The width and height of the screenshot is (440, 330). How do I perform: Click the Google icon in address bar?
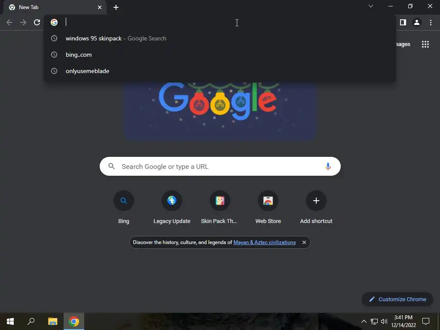point(54,22)
